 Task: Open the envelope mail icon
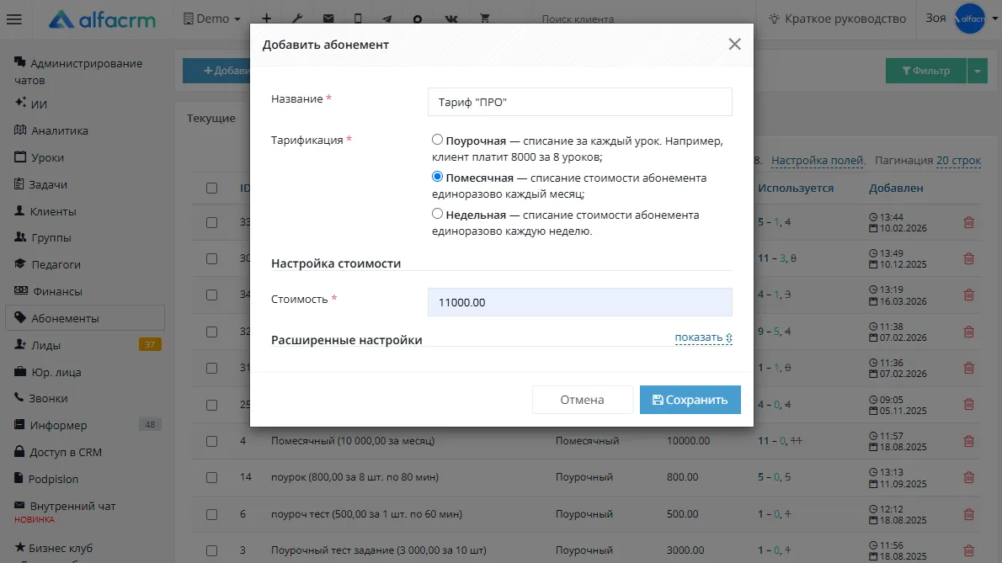pyautogui.click(x=328, y=19)
